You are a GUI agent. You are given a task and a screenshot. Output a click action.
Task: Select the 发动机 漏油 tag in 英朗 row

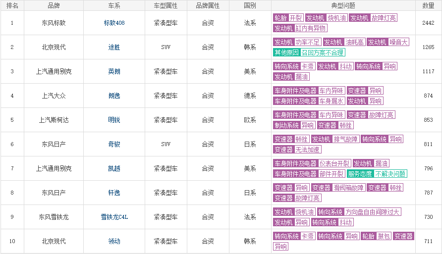(291, 77)
